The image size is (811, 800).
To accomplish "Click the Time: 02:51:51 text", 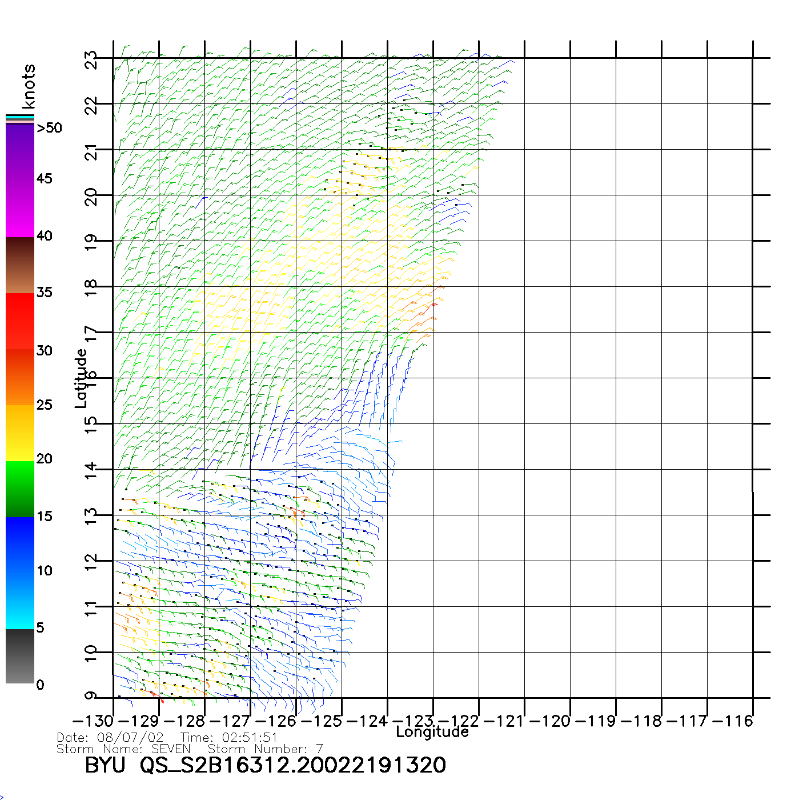I will (x=229, y=738).
